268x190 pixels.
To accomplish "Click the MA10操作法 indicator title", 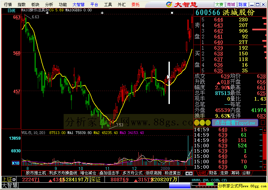I will click(x=35, y=10).
